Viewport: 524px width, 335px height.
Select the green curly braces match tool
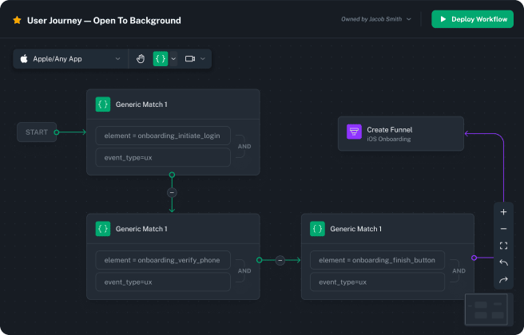point(161,59)
